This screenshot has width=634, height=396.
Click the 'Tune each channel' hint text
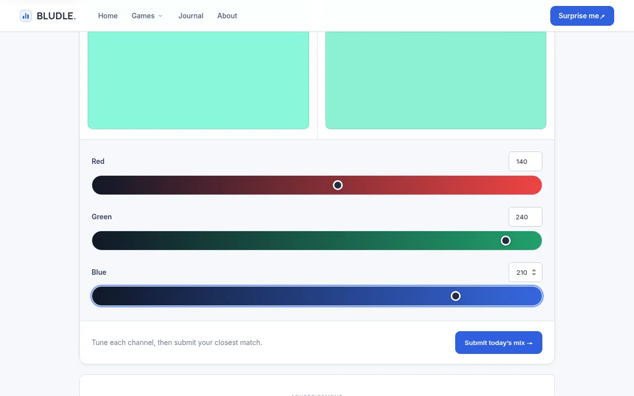coord(177,343)
